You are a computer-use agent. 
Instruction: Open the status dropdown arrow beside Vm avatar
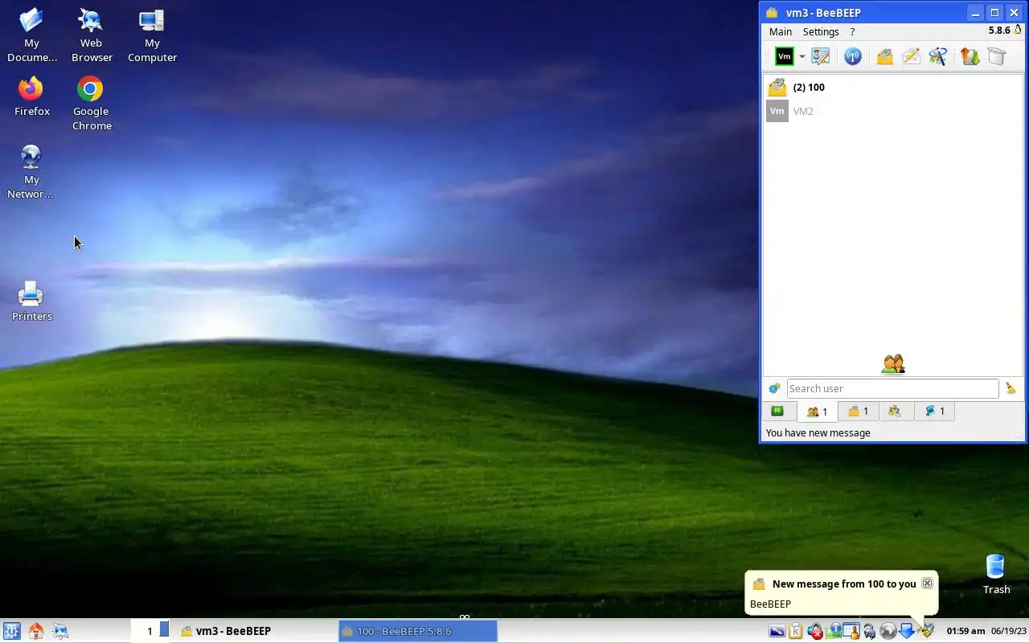[x=801, y=56]
